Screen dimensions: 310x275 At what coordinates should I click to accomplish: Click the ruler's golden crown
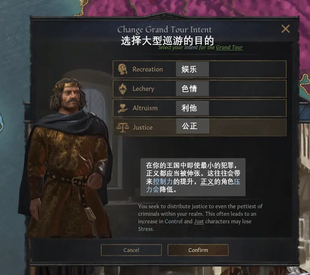tap(67, 86)
